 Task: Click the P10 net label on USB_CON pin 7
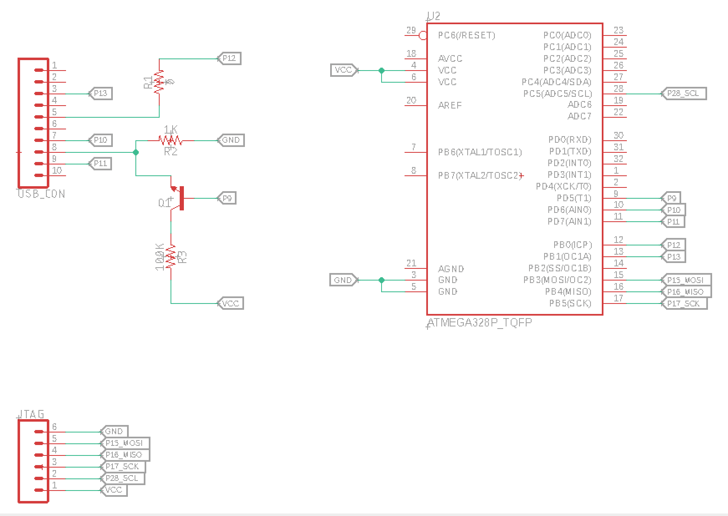click(100, 140)
